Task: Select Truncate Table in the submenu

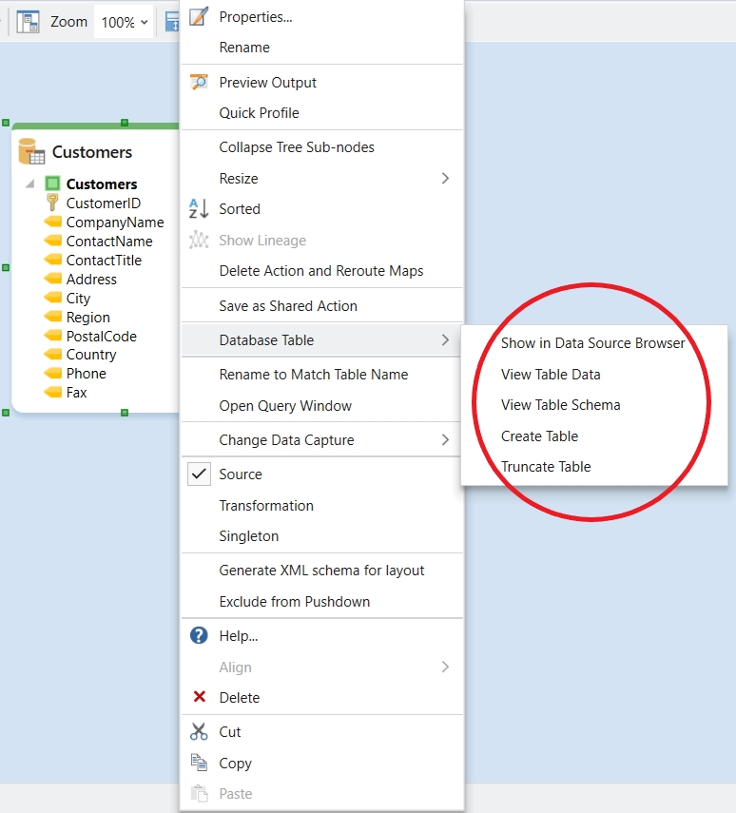Action: [x=546, y=467]
